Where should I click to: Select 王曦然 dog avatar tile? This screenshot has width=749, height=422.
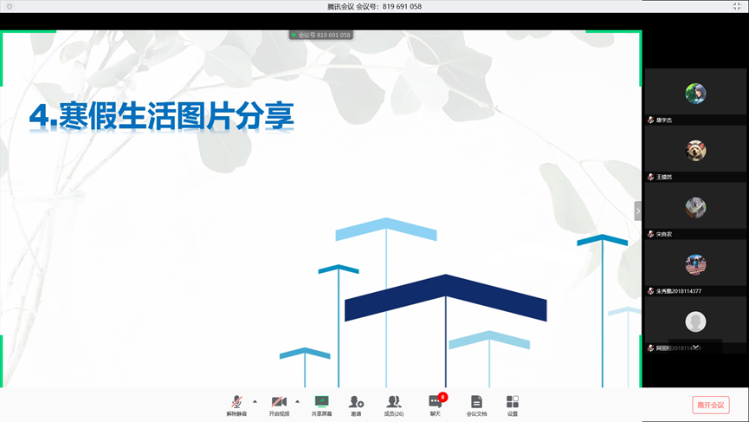tap(695, 151)
